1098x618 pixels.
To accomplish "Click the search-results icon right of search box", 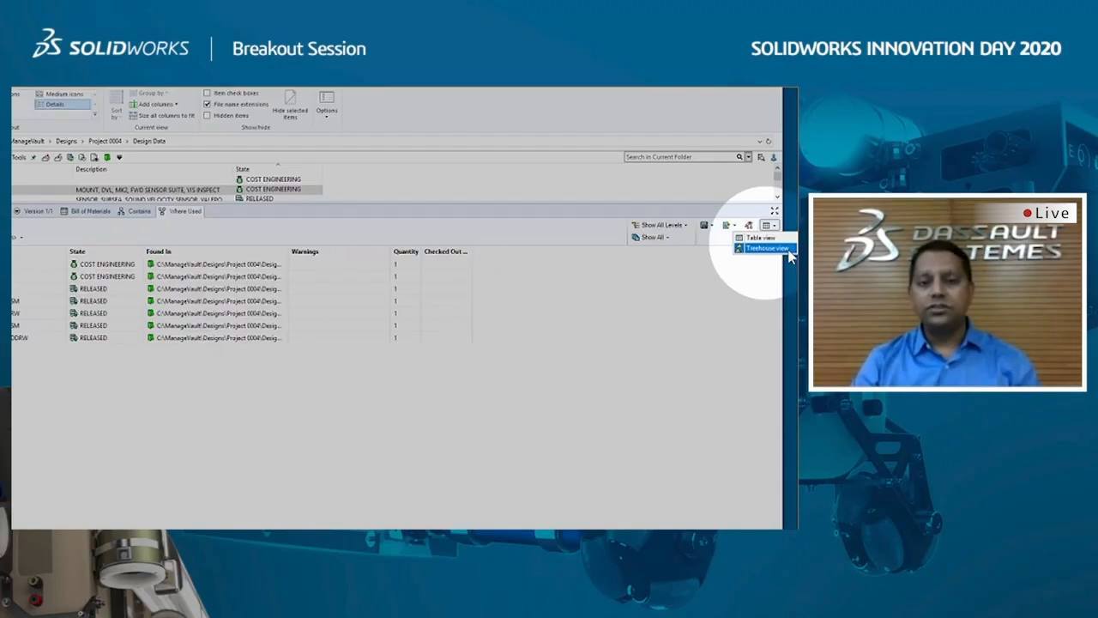I will (761, 157).
